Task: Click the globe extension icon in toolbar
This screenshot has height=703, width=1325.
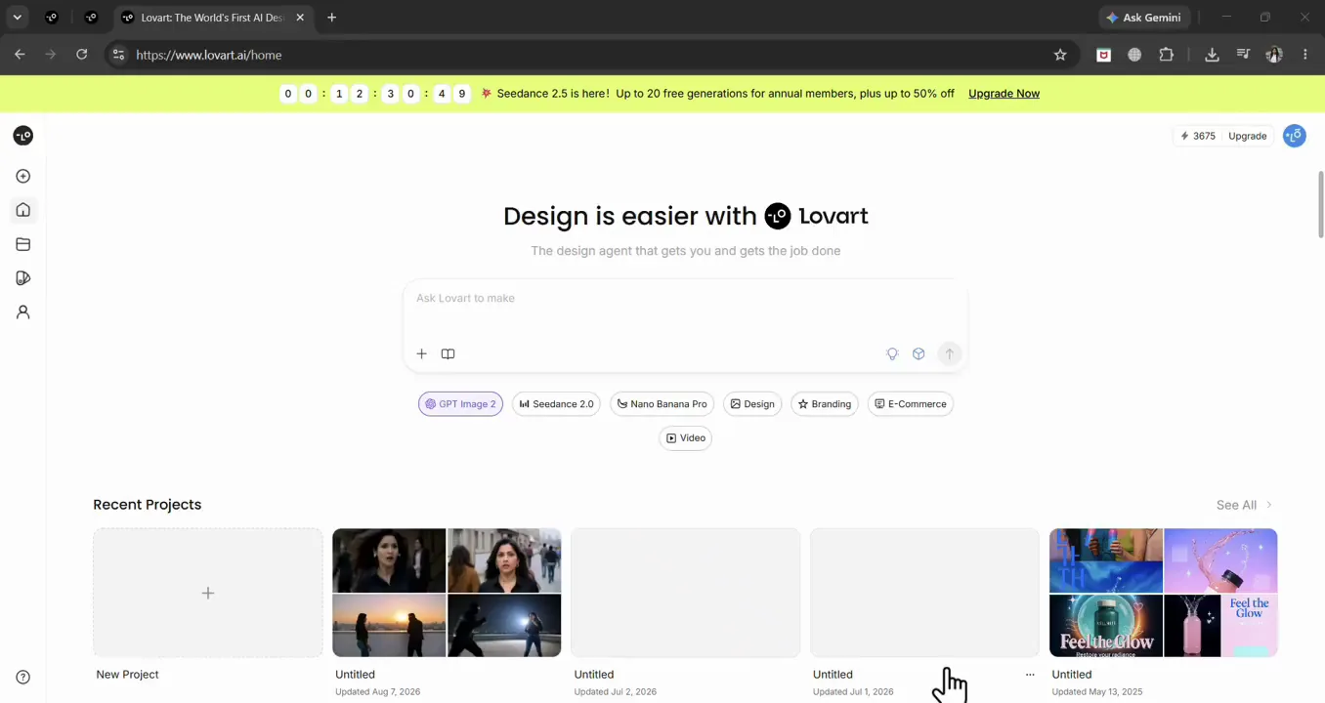Action: (x=1134, y=55)
